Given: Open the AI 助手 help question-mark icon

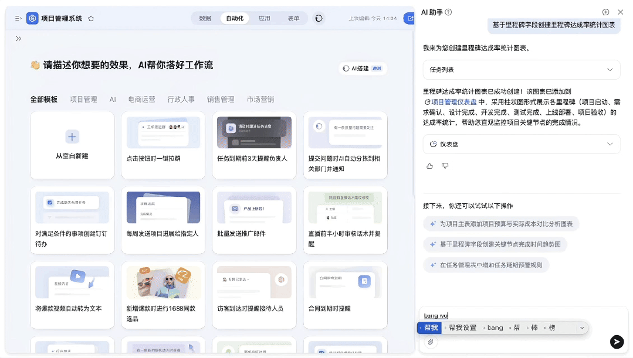Looking at the screenshot, I should [449, 12].
